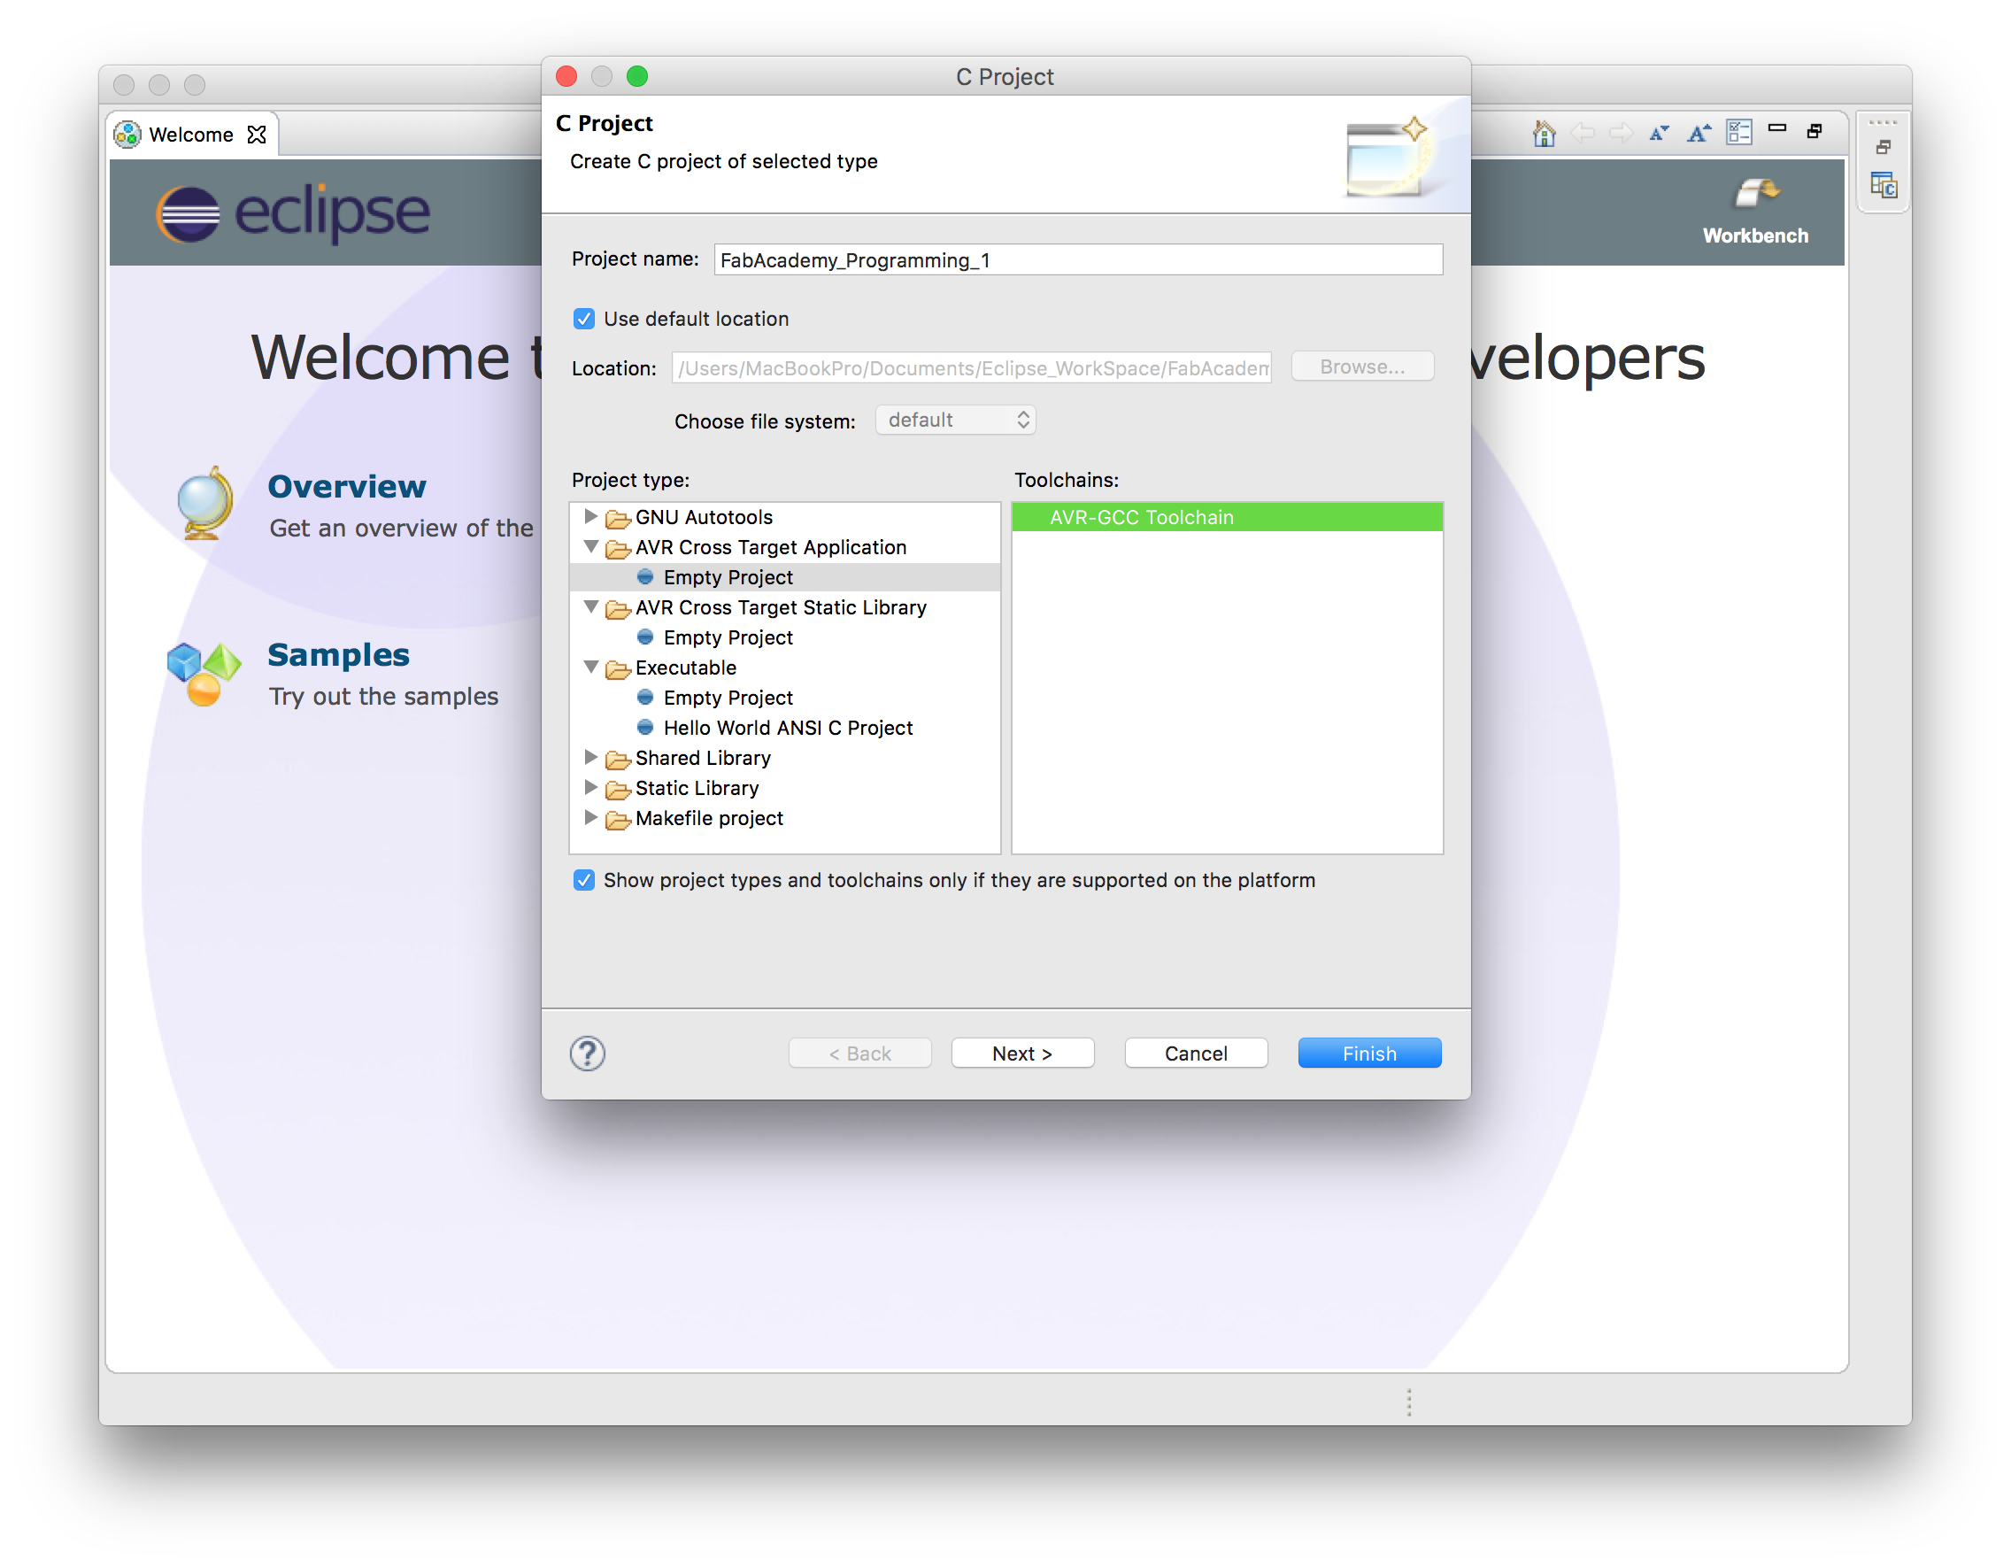The height and width of the screenshot is (1567, 2011).
Task: Close the Welcome tab with its X icon
Action: pyautogui.click(x=257, y=135)
